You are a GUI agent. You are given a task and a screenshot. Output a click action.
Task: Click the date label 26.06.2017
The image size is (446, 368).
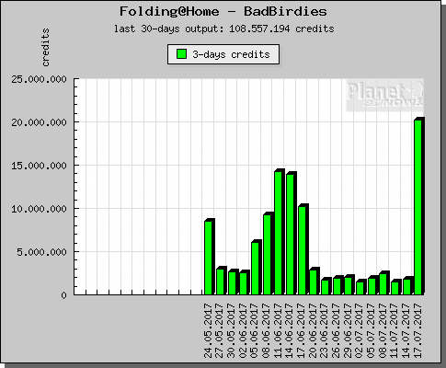[337, 330]
